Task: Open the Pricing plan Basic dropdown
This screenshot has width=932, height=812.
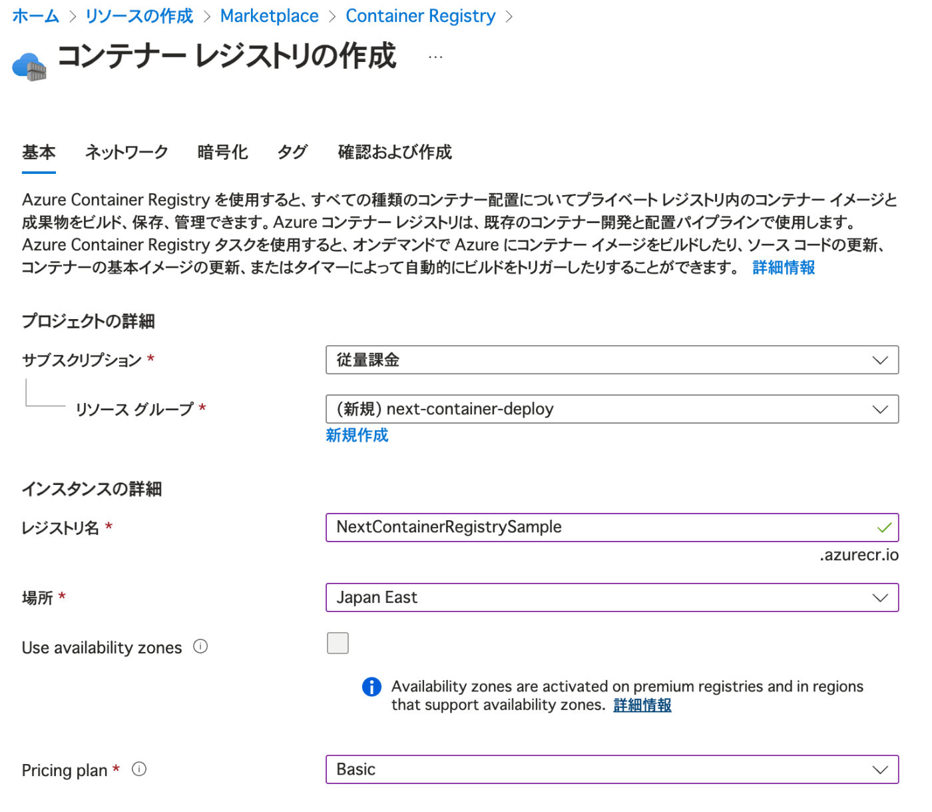Action: pyautogui.click(x=612, y=769)
